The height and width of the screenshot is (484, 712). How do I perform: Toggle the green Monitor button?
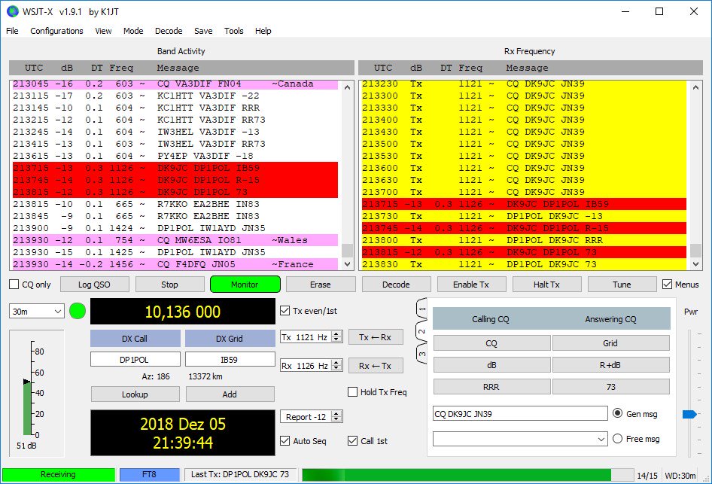245,285
